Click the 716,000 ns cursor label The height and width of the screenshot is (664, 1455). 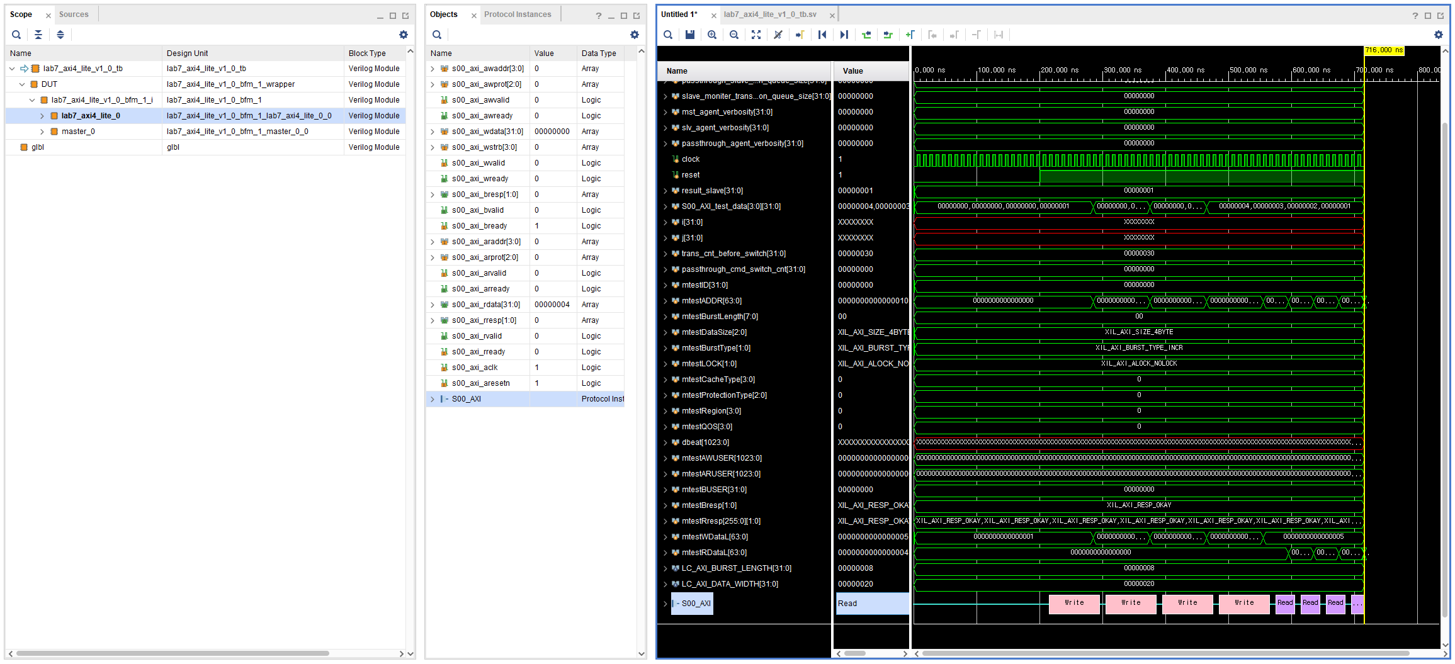1384,50
